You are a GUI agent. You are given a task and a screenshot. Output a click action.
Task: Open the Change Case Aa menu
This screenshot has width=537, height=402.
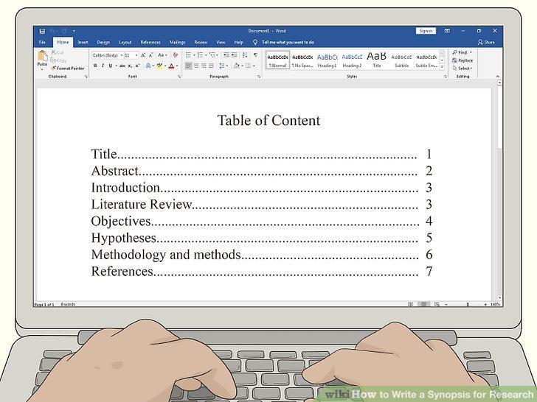[162, 55]
